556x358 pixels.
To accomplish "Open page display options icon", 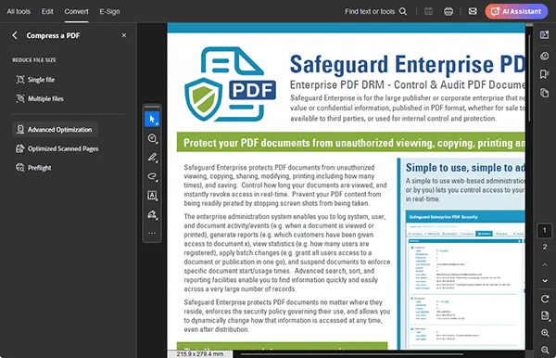I will (x=545, y=315).
